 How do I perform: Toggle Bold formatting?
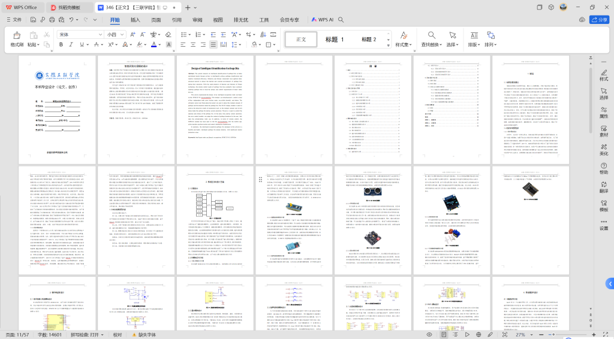pos(61,44)
